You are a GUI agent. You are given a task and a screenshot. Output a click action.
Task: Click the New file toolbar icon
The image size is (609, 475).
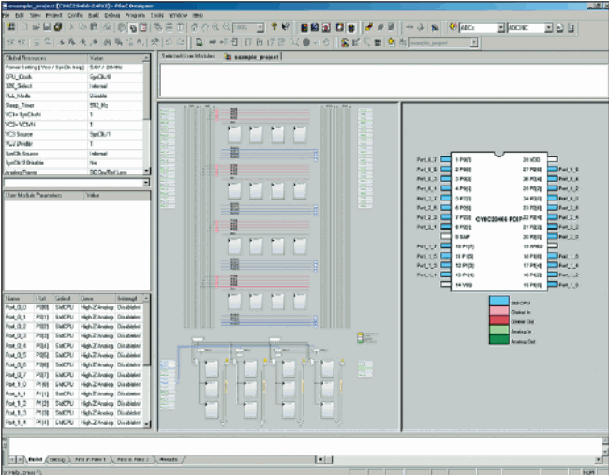pyautogui.click(x=25, y=27)
